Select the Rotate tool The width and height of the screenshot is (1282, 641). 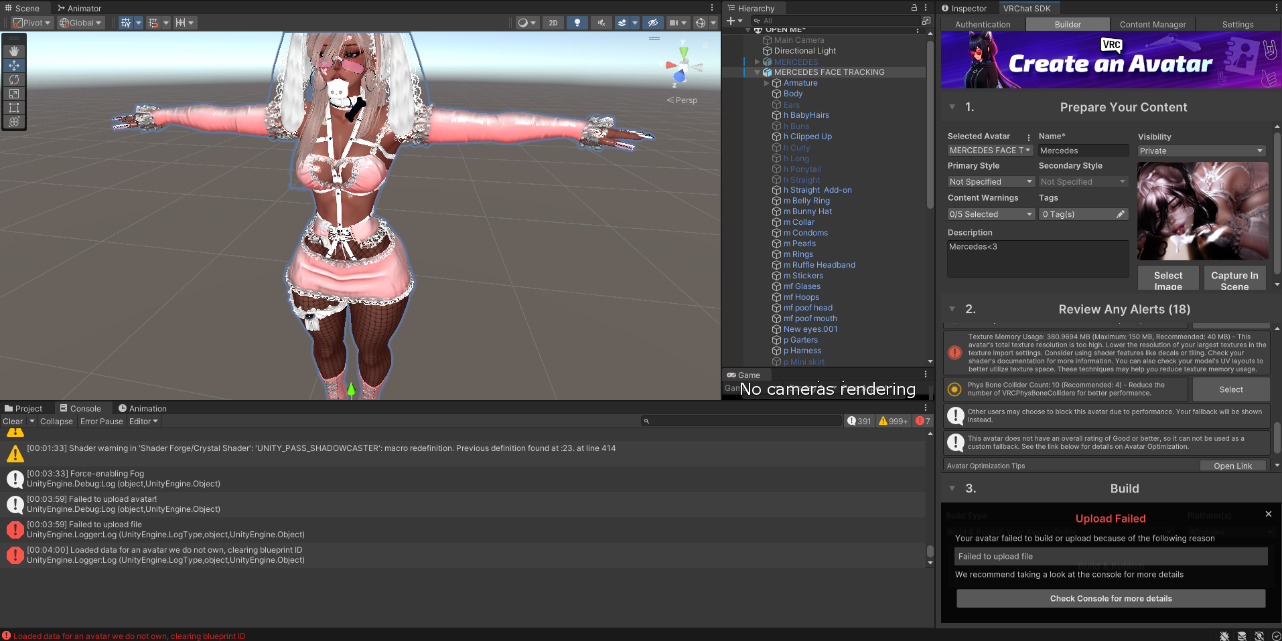pos(14,80)
